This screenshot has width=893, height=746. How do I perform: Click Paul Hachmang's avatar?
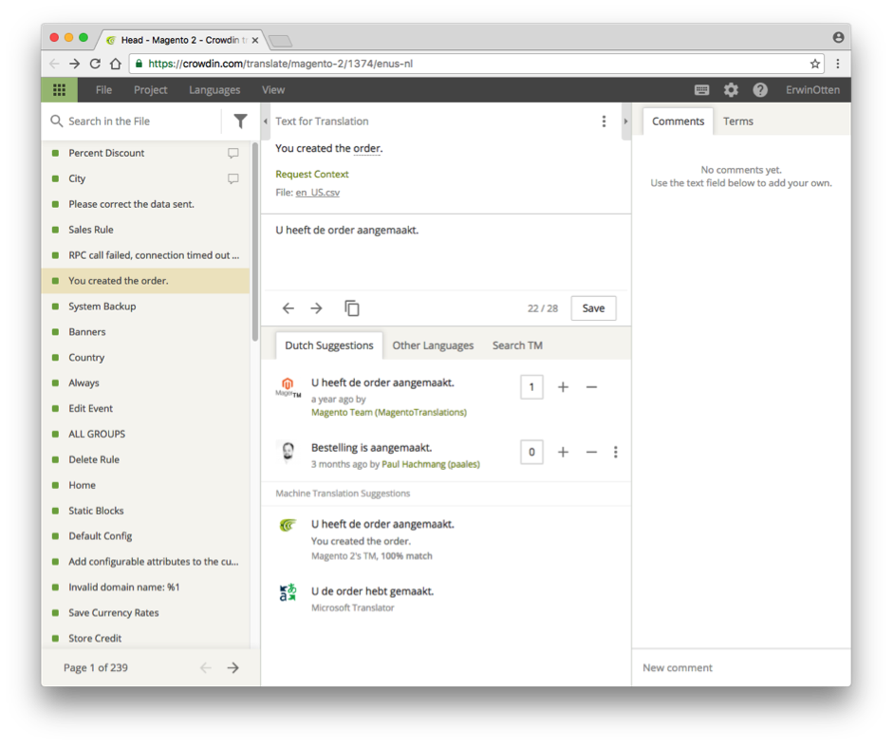(x=288, y=452)
